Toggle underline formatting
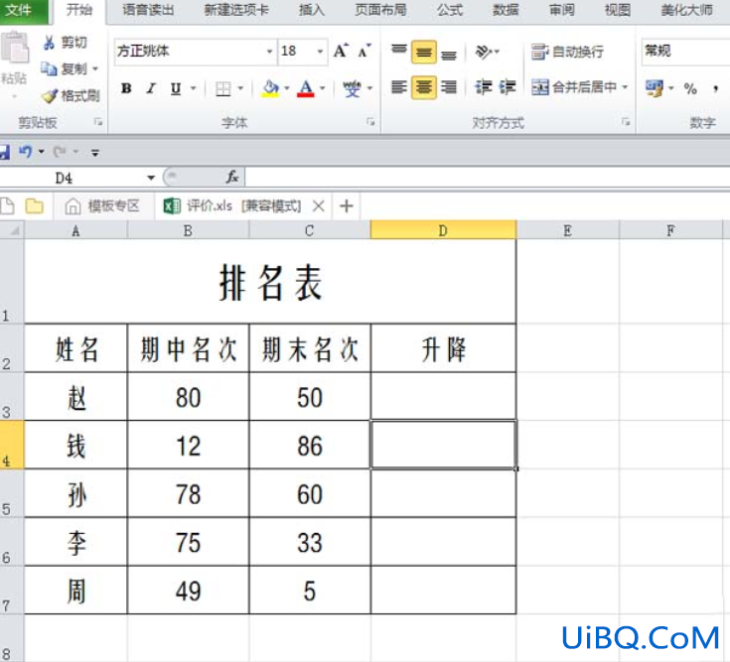Viewport: 730px width, 662px height. pos(176,88)
